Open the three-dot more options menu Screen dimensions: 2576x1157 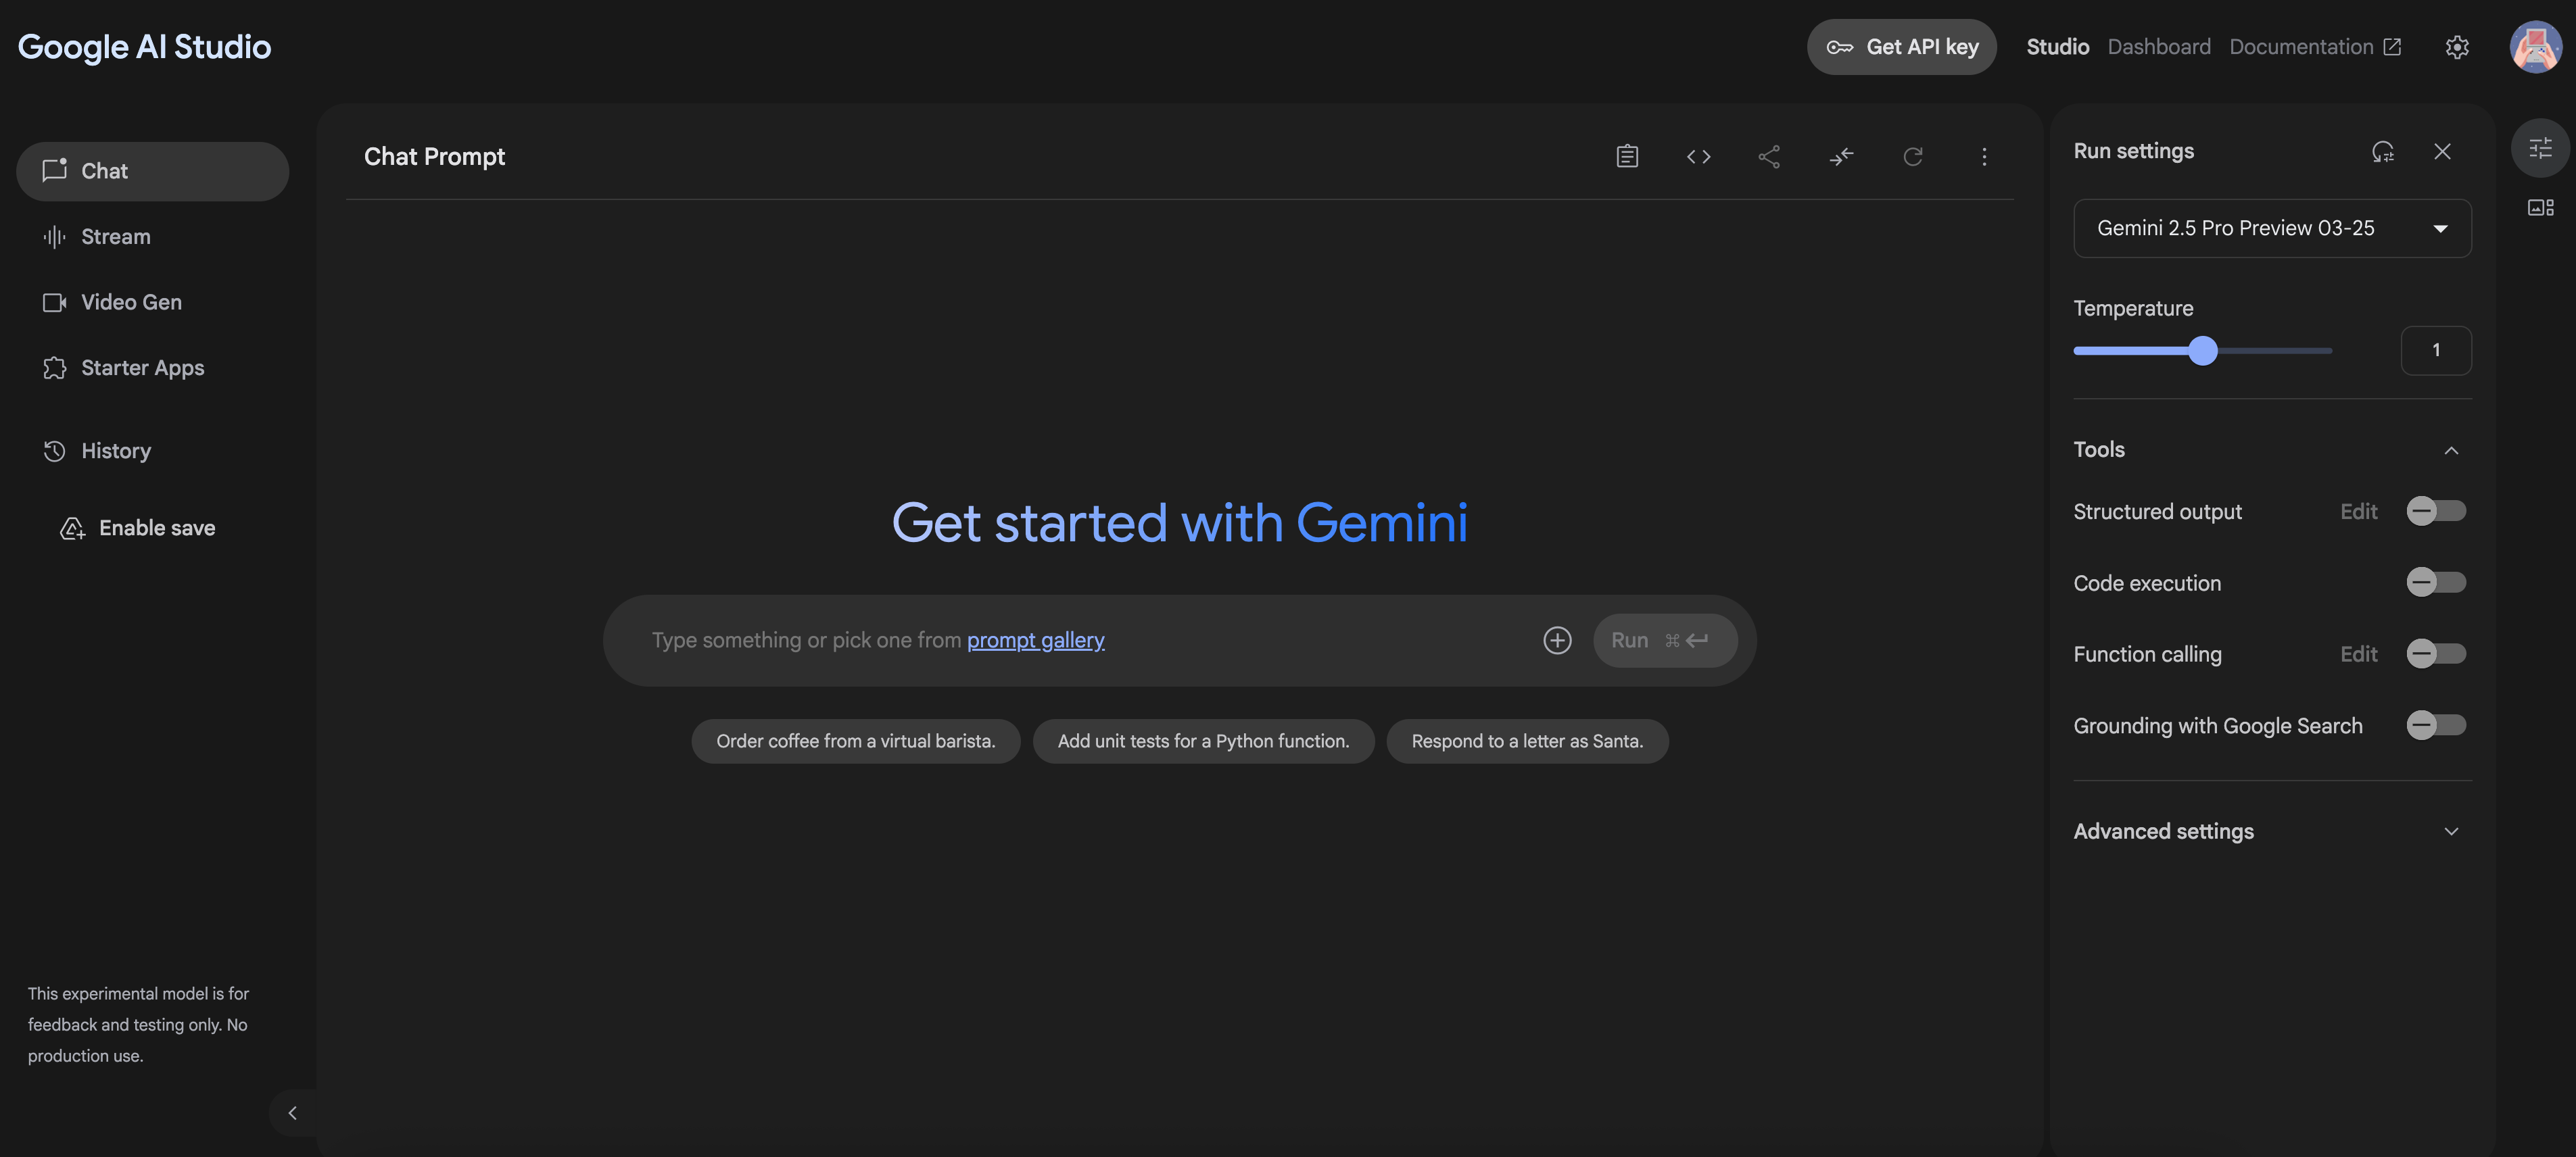1984,157
